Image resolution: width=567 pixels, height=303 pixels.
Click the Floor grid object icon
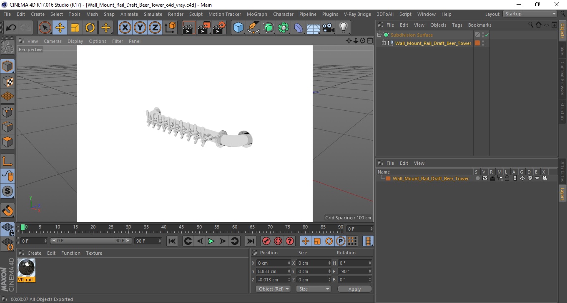click(x=314, y=28)
